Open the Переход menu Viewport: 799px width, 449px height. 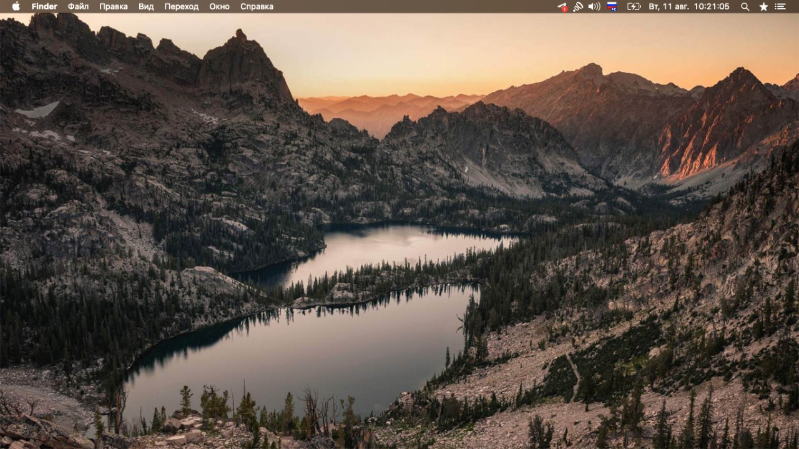tap(182, 6)
